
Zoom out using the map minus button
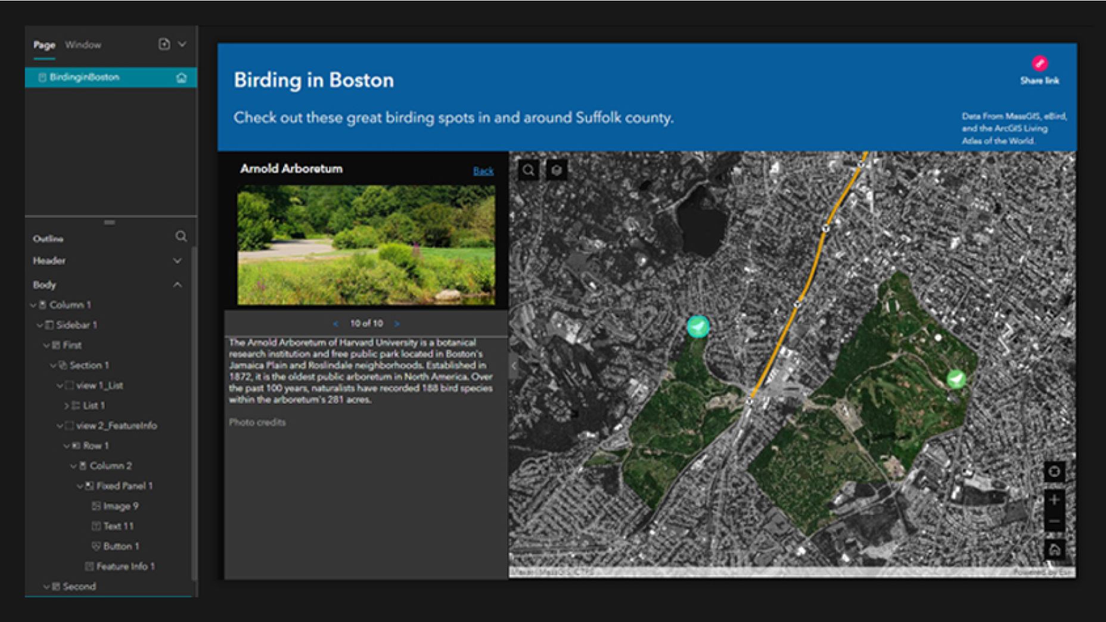tap(1054, 521)
